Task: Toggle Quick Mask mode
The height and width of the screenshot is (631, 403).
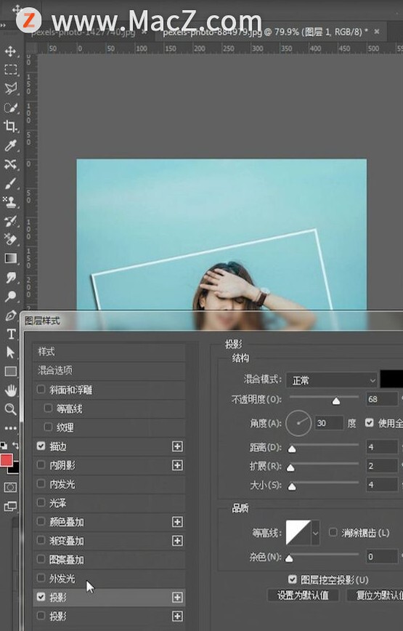Action: click(x=10, y=487)
